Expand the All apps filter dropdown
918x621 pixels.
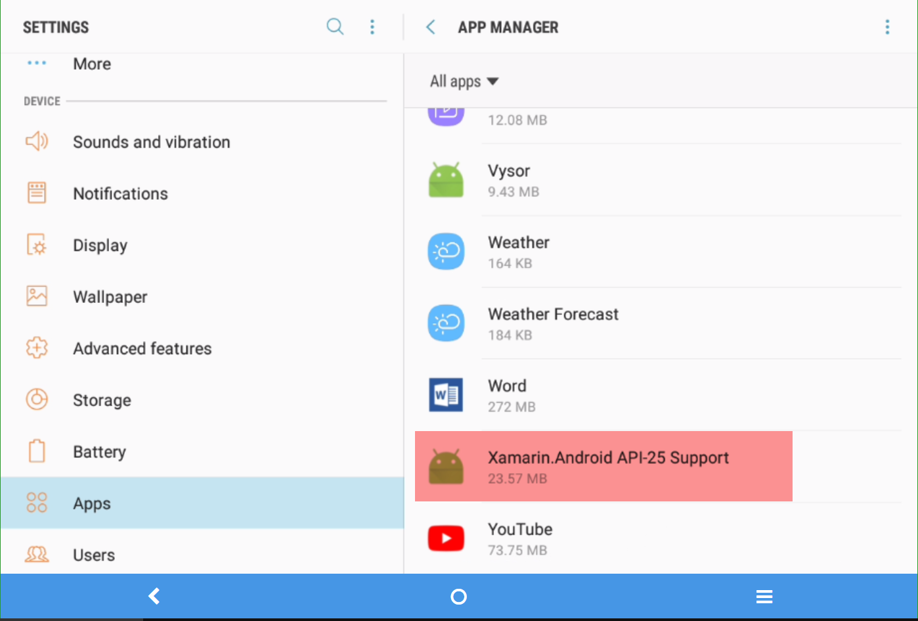click(x=464, y=81)
